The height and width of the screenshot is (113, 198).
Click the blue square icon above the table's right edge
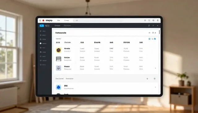149,39
